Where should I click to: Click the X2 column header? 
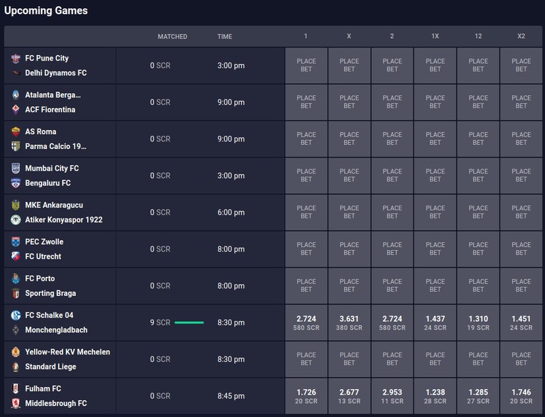[x=521, y=36]
